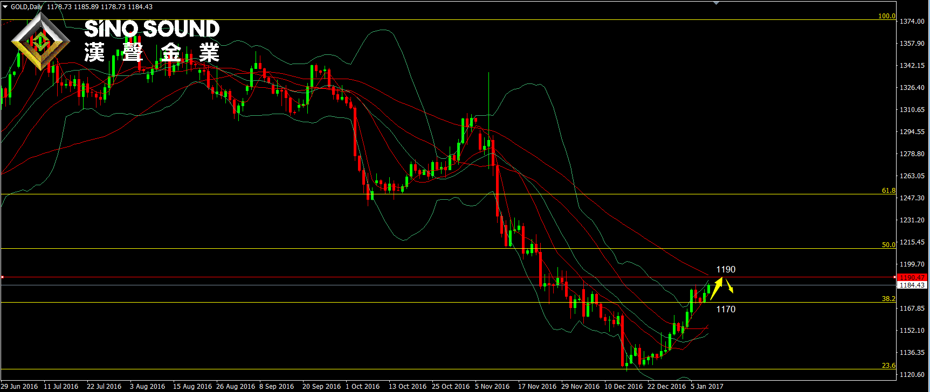This screenshot has height=392, width=930.
Task: Click the 1374.00 price on the price scale
Action: click(912, 22)
